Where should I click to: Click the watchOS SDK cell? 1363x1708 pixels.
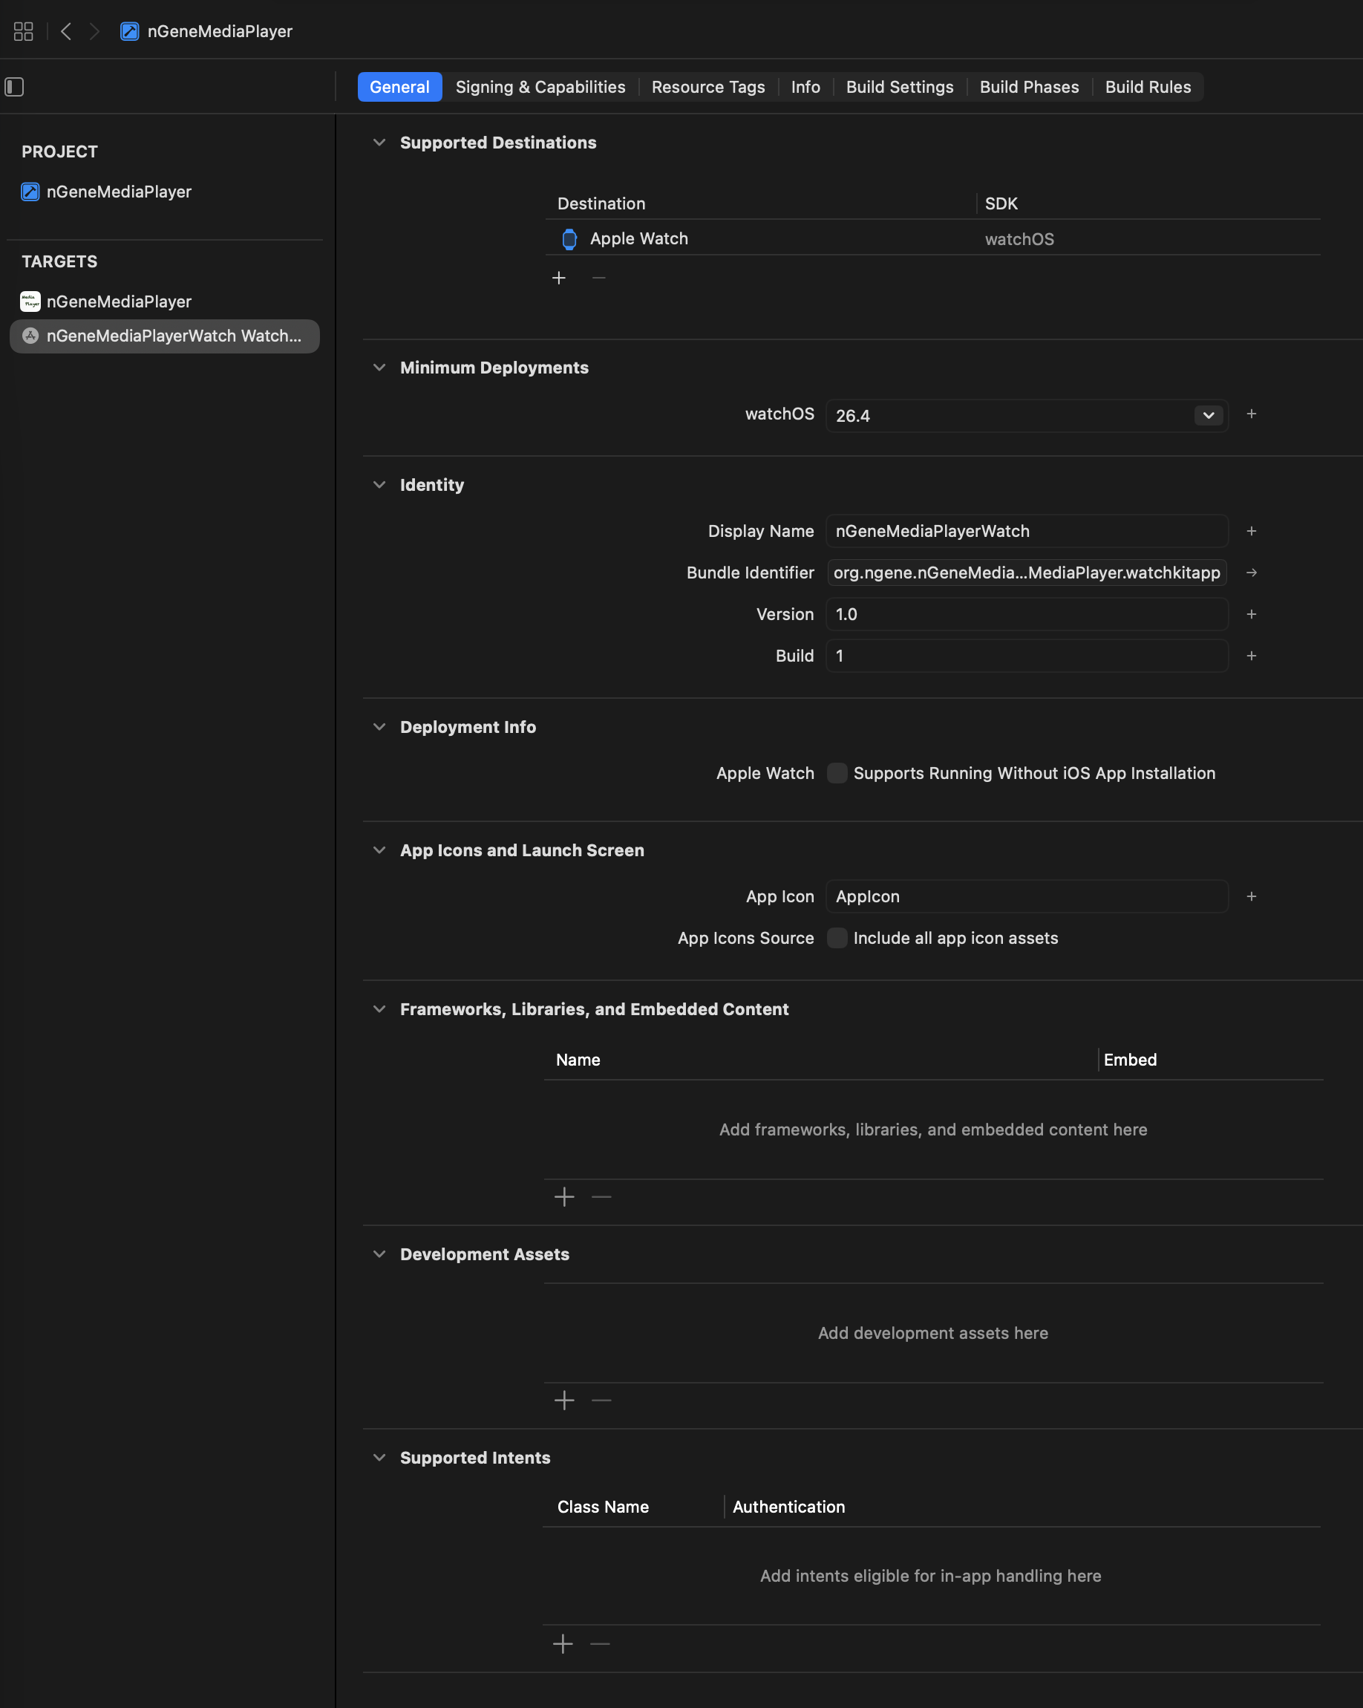click(1019, 239)
